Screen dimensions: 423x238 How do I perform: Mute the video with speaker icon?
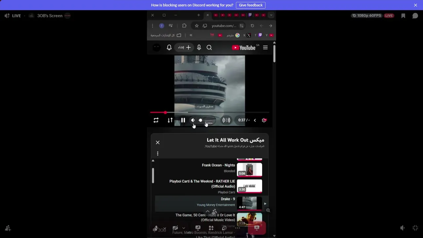(193, 120)
